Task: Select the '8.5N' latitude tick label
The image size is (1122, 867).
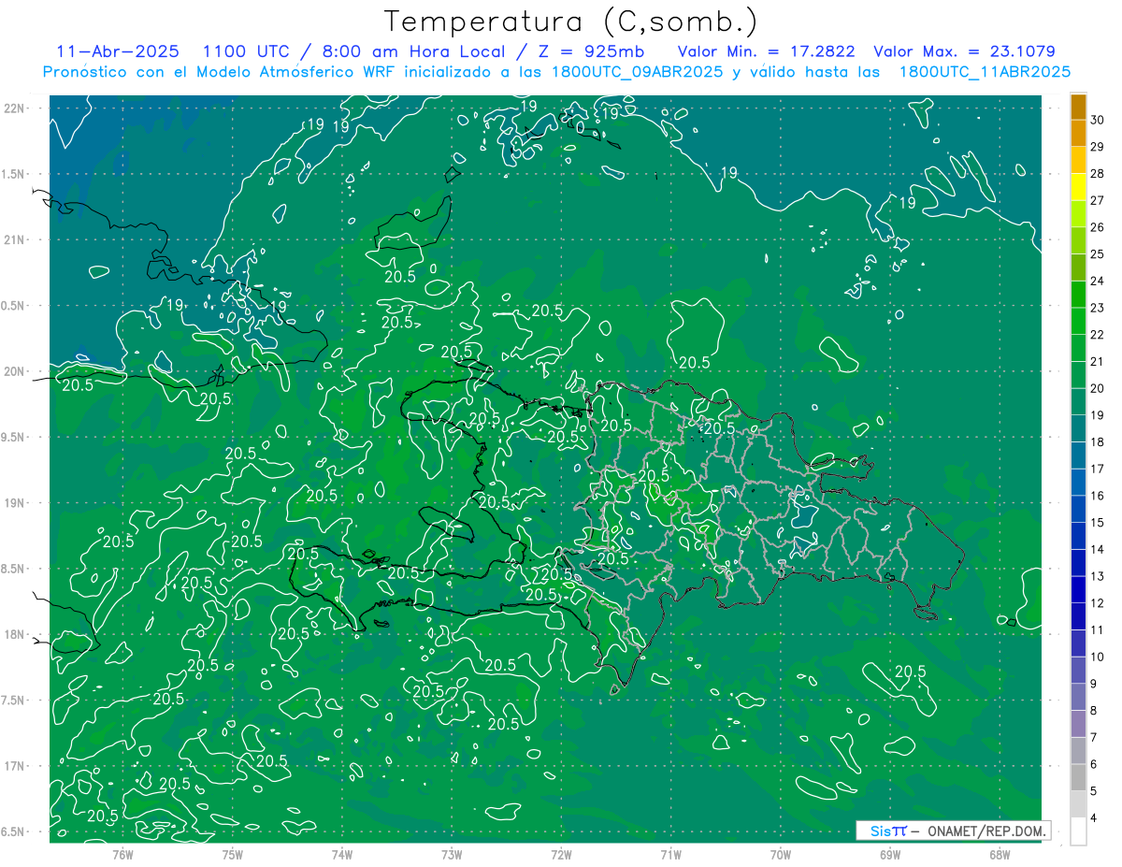Action: [x=14, y=569]
